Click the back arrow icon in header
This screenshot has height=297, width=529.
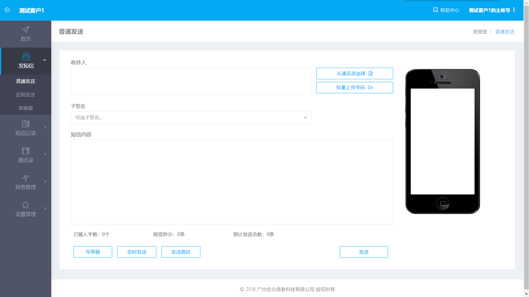click(x=7, y=10)
